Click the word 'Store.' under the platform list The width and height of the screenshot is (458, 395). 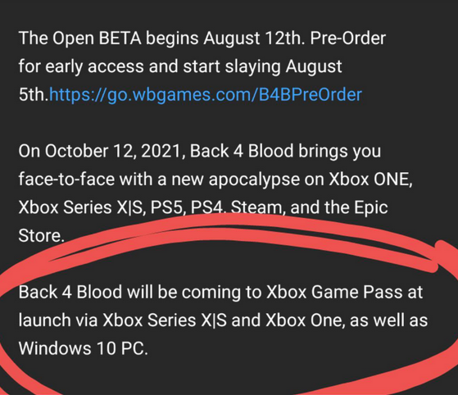tap(41, 235)
